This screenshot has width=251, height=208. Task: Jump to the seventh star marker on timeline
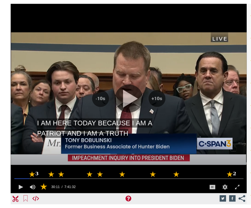(x=153, y=174)
